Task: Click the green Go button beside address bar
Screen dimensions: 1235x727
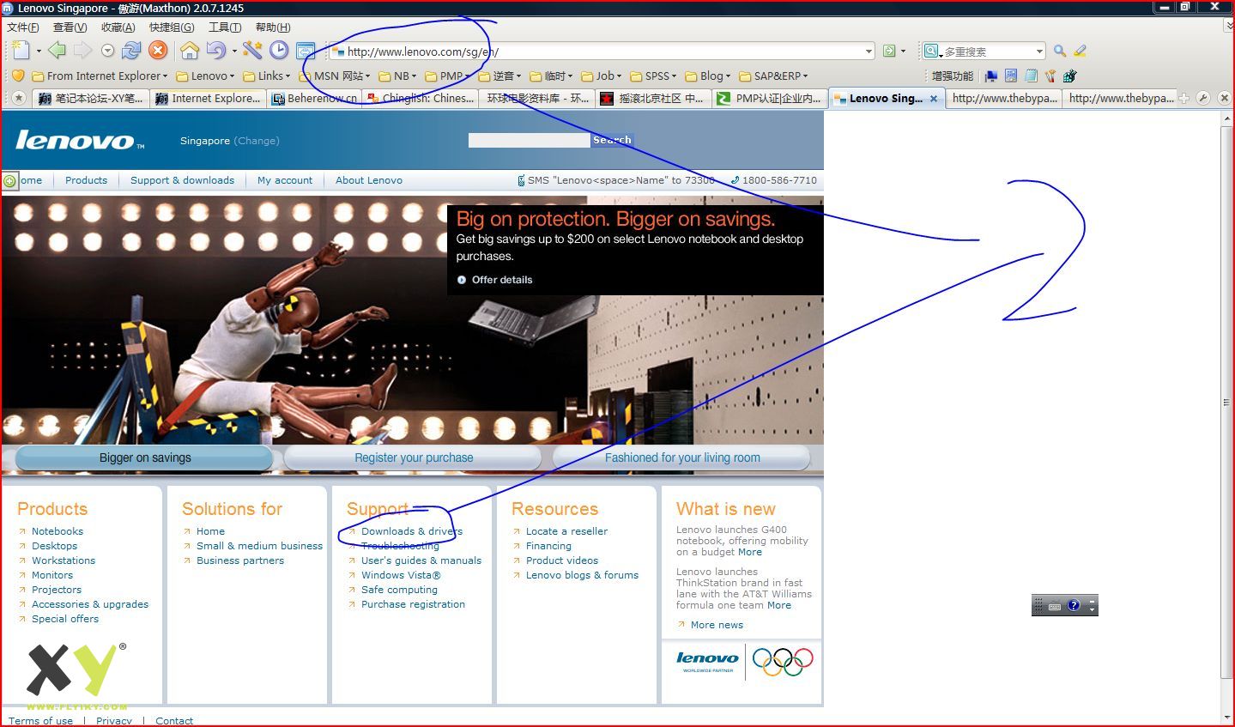Action: [x=890, y=51]
